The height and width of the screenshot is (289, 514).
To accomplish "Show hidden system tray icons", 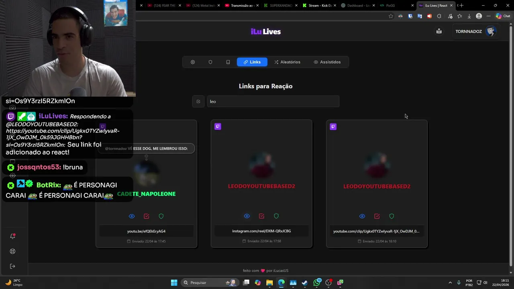I will point(450,283).
